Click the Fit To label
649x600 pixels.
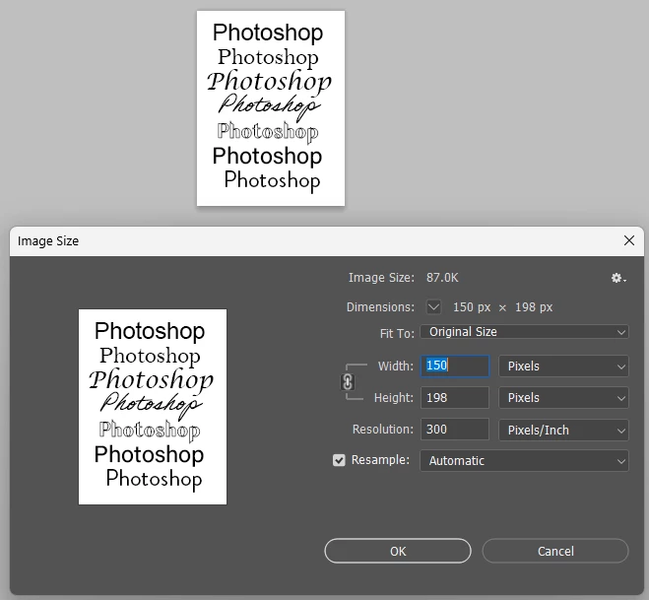point(397,333)
